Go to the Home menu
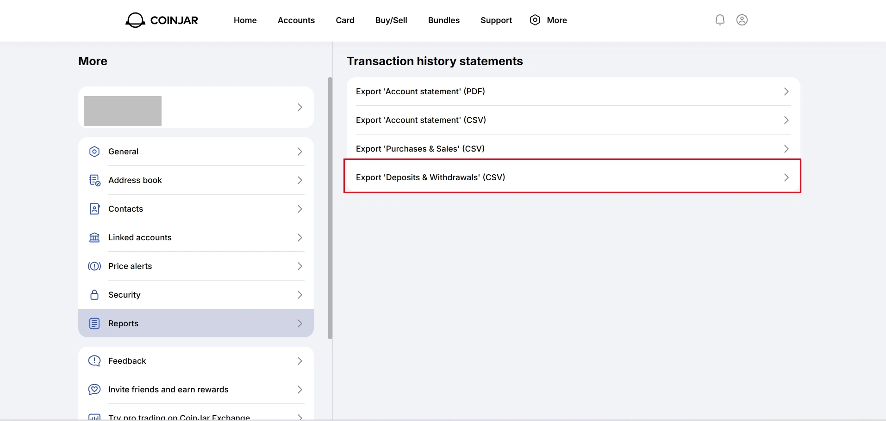Image resolution: width=886 pixels, height=421 pixels. point(245,20)
